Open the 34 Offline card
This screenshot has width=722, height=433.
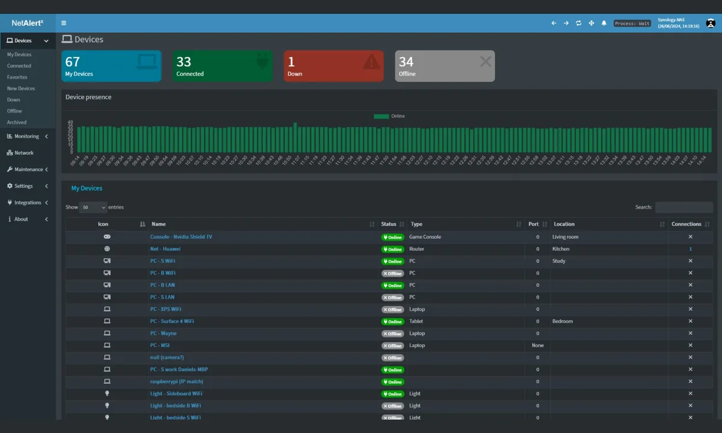[x=445, y=66]
